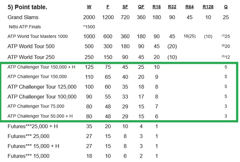Click the R128 column header

tap(208, 7)
